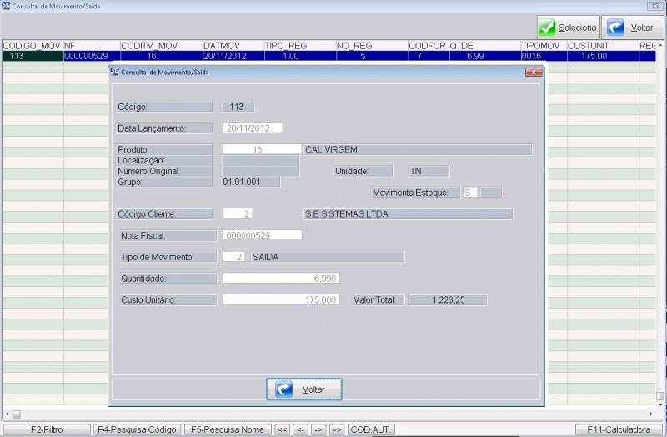The width and height of the screenshot is (667, 437).
Task: Open the F11-Calculadora calculator
Action: point(618,429)
